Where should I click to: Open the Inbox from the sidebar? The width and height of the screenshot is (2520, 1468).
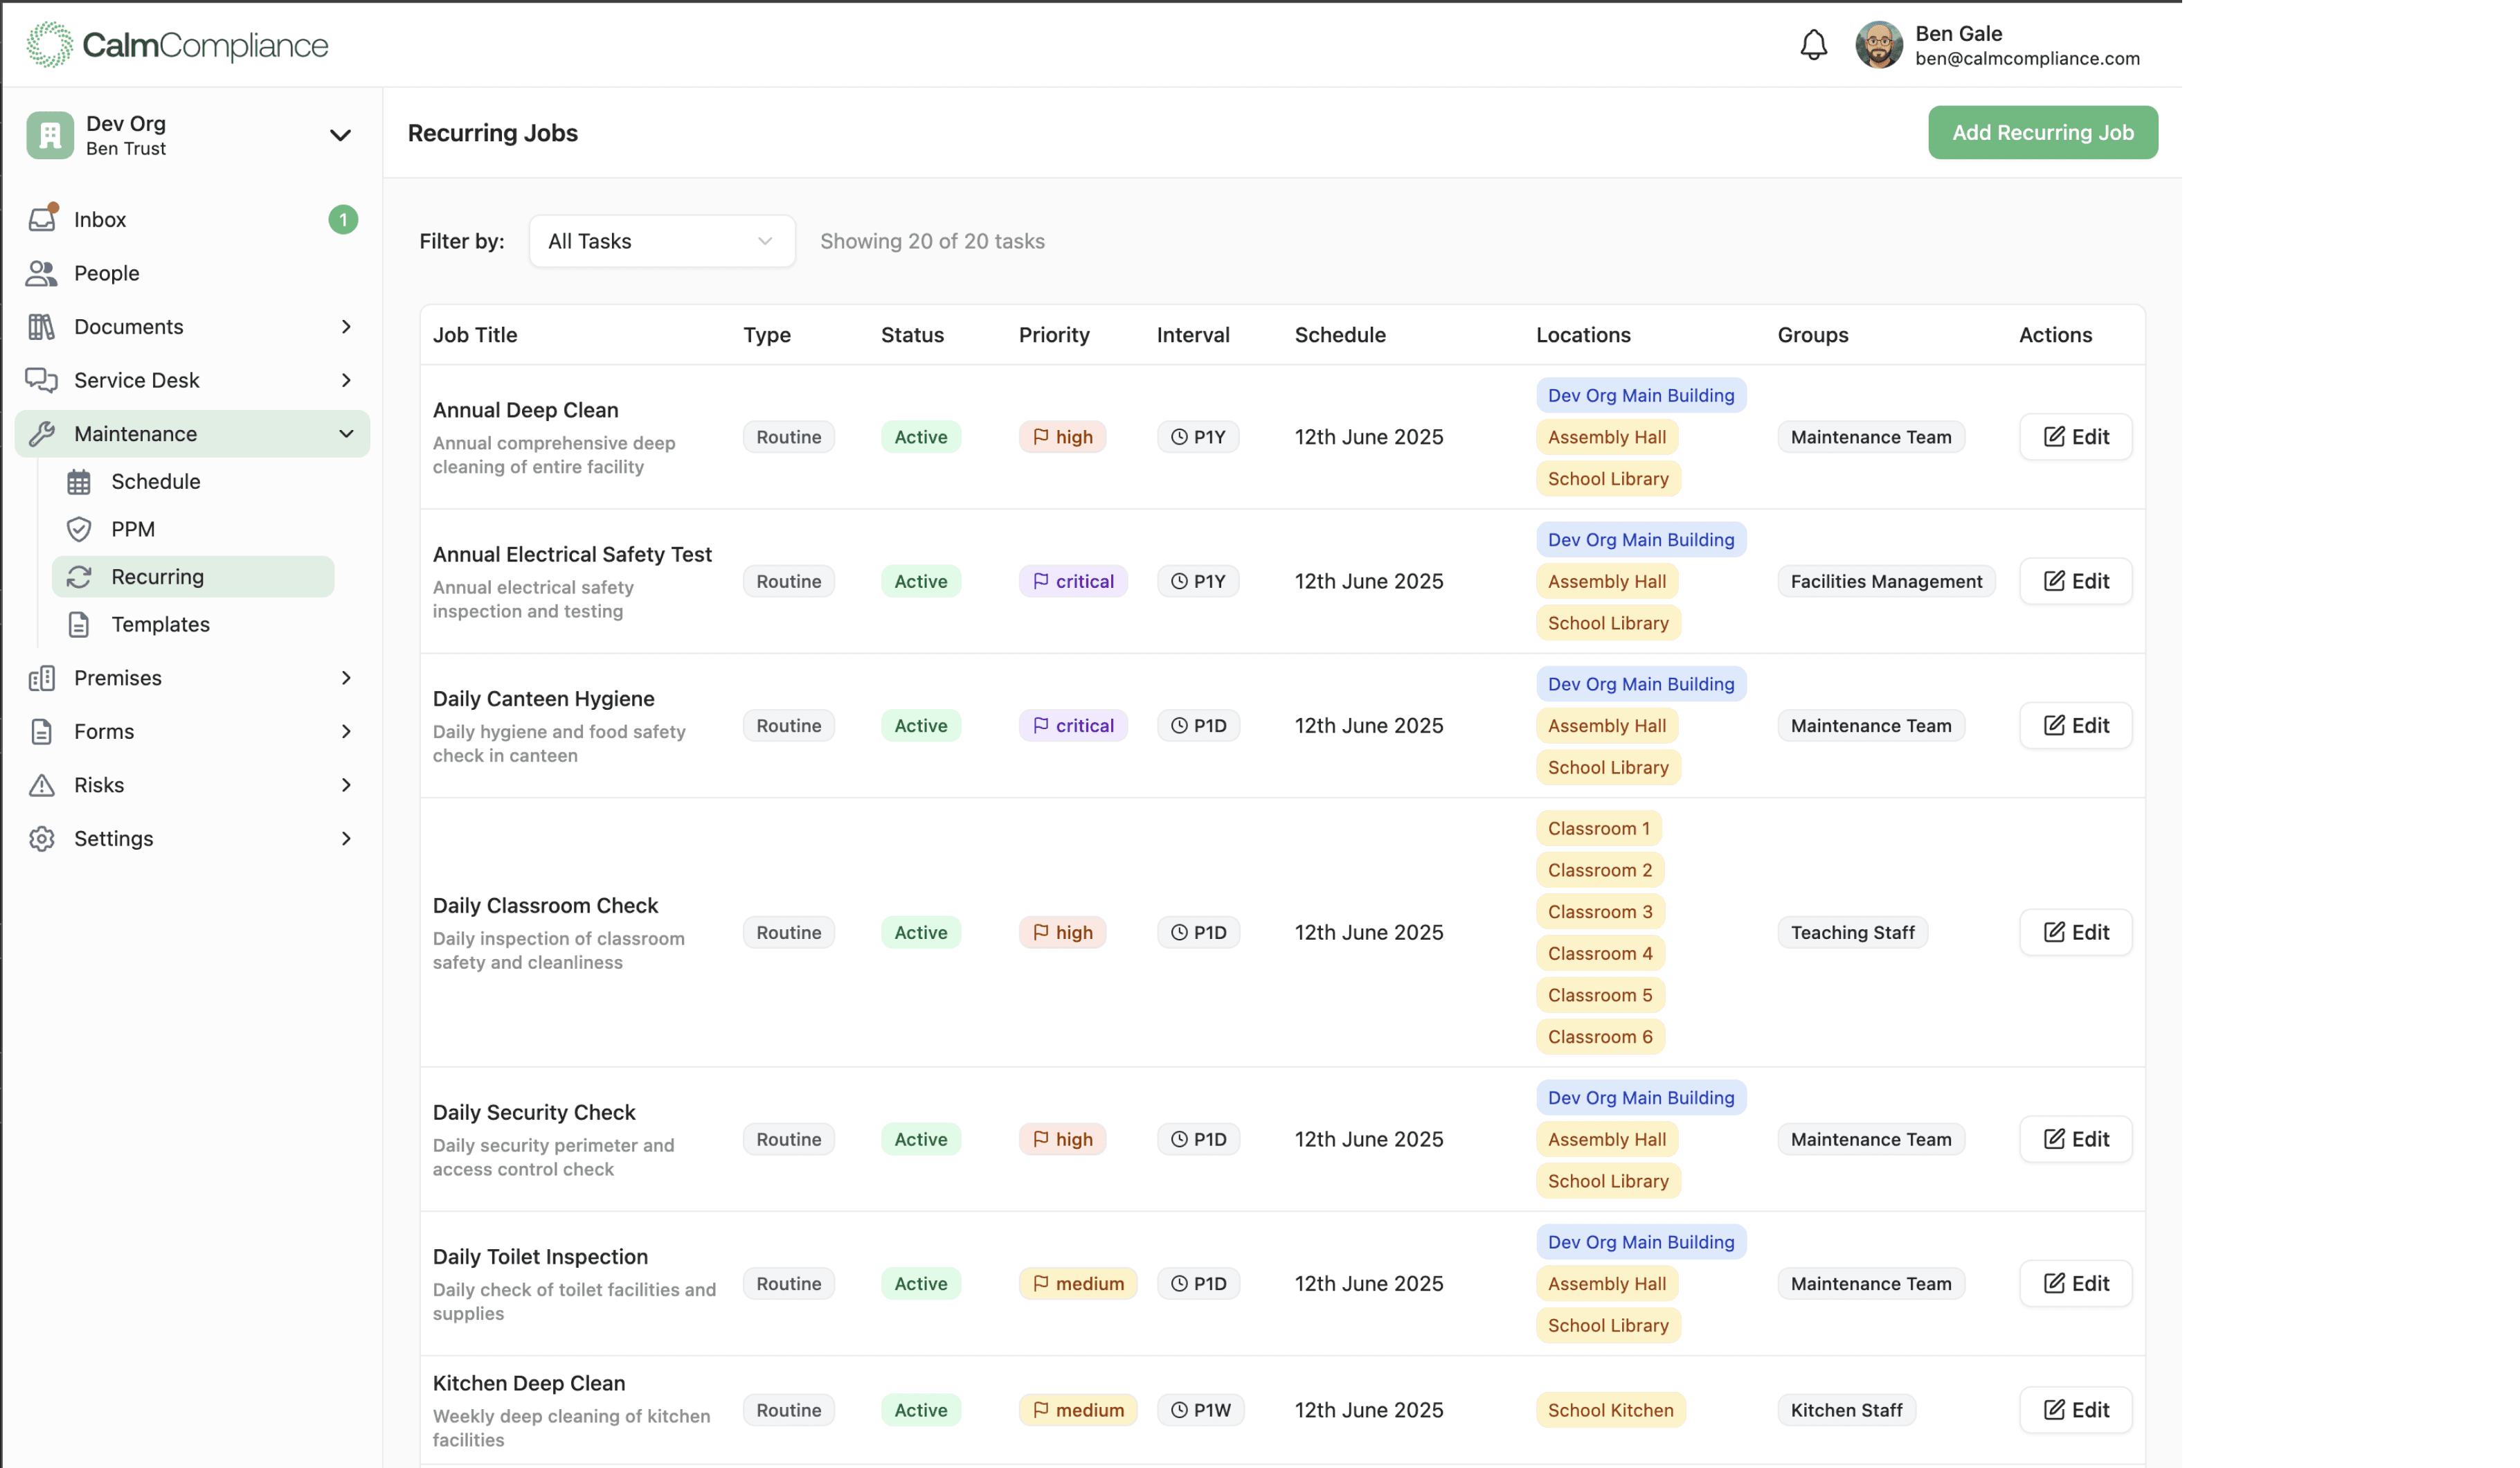(x=42, y=219)
